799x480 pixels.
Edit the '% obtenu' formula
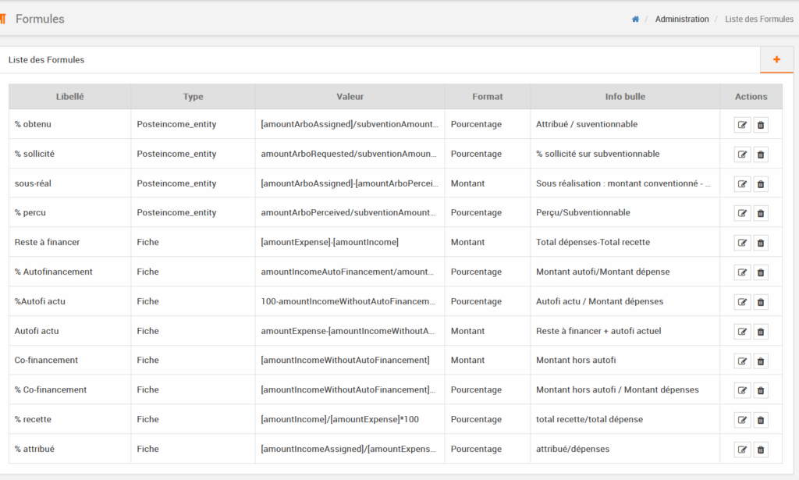click(742, 125)
